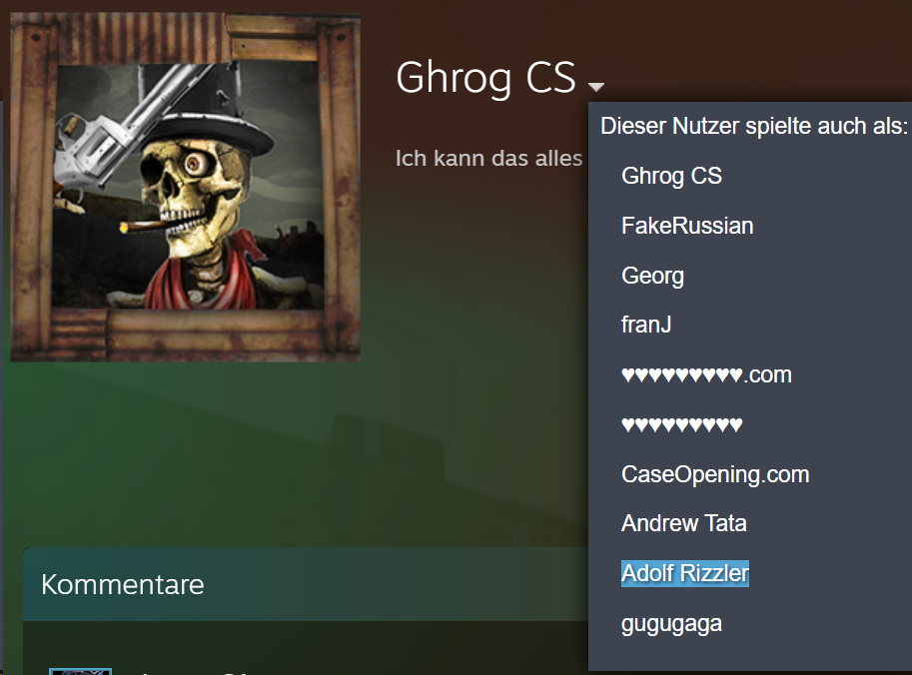Select the hearts .com alias entry
This screenshot has height=675, width=912.
point(706,375)
